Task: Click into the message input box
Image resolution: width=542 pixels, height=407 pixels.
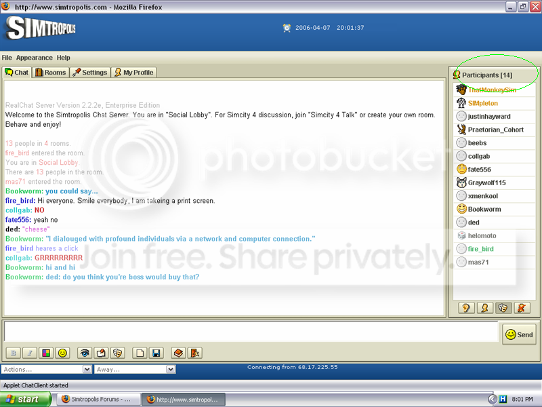Action: pos(251,331)
